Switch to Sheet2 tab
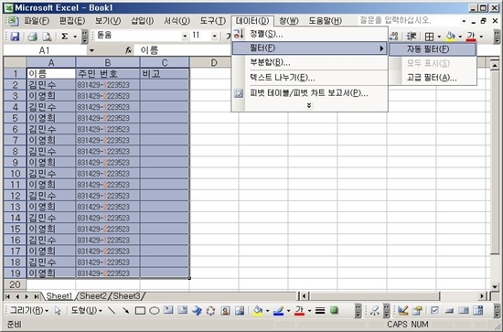The width and height of the screenshot is (503, 332). [x=93, y=295]
